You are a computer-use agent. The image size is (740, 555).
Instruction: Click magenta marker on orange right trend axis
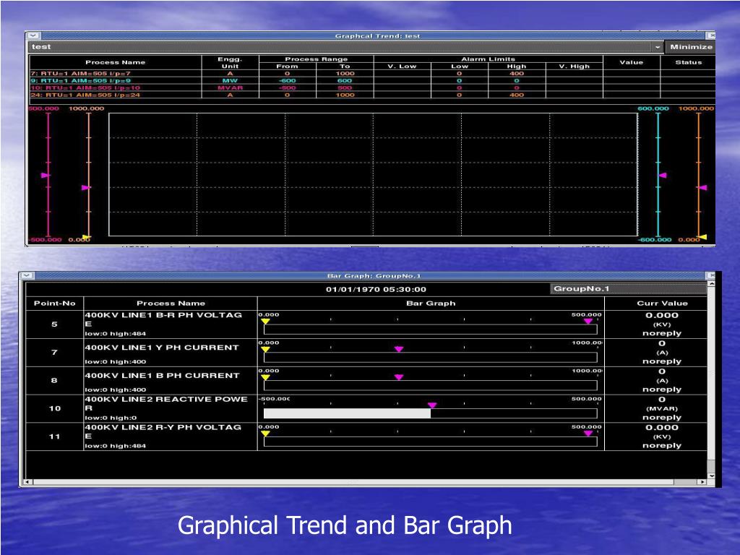[x=702, y=187]
